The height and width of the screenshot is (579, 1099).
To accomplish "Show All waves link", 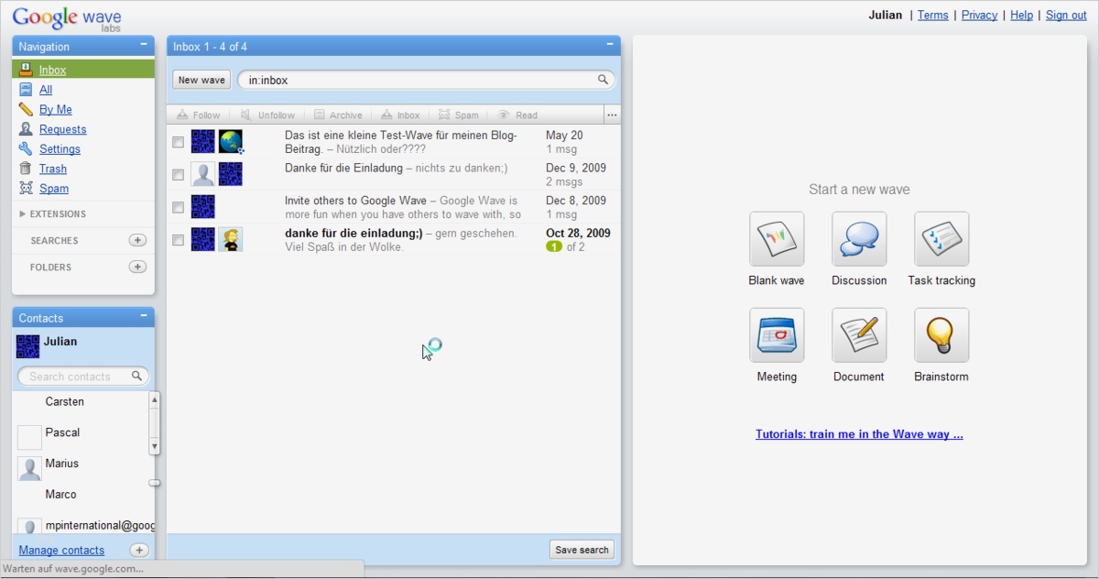I will click(x=46, y=90).
